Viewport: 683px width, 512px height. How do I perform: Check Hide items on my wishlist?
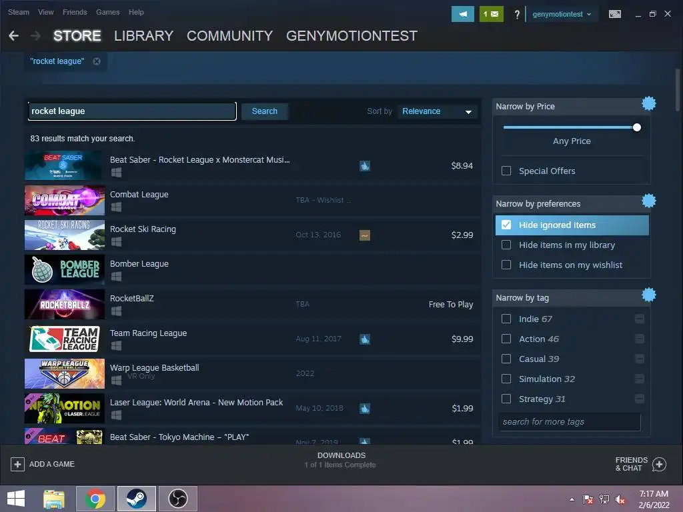(506, 265)
